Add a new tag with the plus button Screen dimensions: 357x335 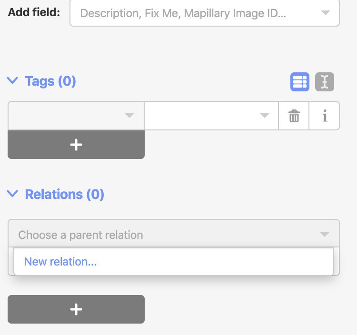coord(76,145)
